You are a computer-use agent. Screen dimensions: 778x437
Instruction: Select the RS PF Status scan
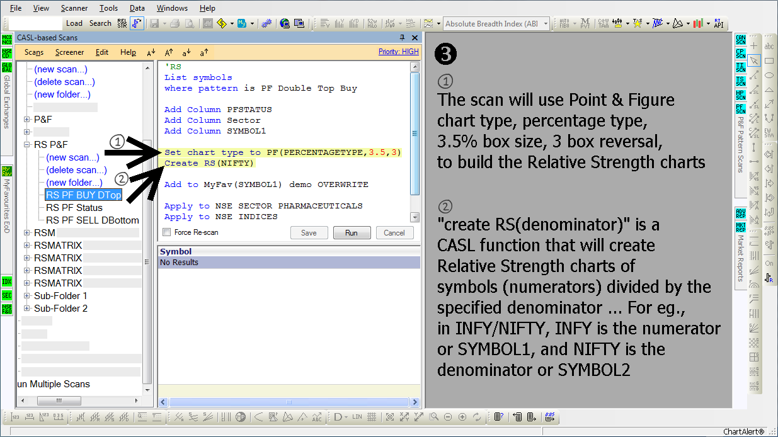coord(74,208)
